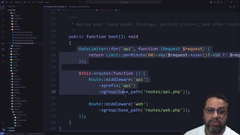Expand the config folder
Viewport: 240px width, 135px height.
(x=15, y=51)
